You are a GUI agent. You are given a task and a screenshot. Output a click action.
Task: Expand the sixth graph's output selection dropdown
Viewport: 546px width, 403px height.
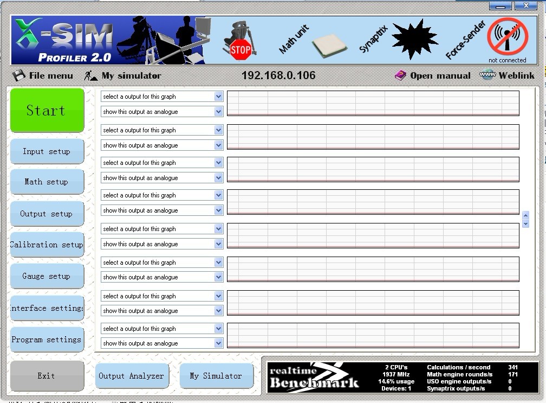pos(218,263)
